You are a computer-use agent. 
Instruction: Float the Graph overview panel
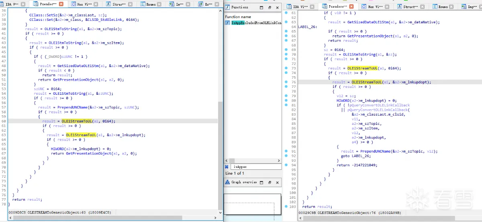(x=270, y=183)
